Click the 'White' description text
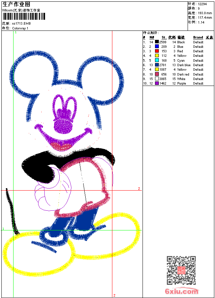The width and height of the screenshot is (215, 298). 181,79
